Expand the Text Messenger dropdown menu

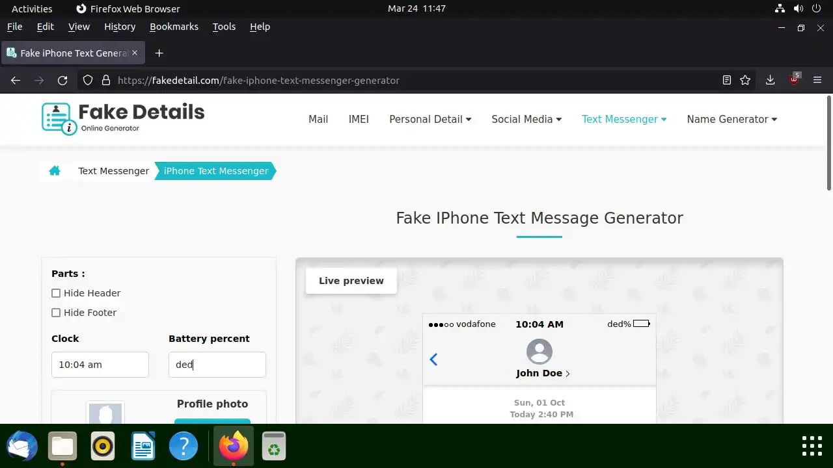tap(624, 119)
